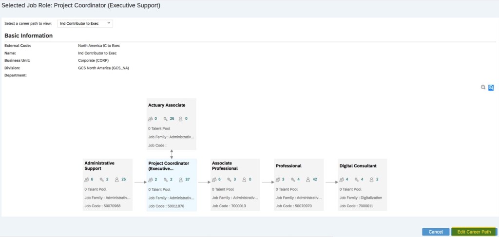Click the person icon on Administrative Support card
Screen dimensions: 499x237
tap(117, 180)
